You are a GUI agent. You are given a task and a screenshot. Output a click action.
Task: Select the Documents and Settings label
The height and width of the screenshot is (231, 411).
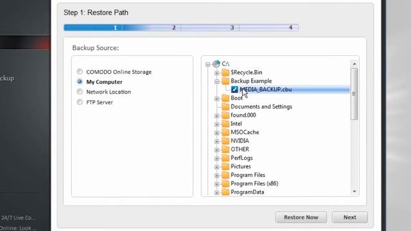click(261, 107)
